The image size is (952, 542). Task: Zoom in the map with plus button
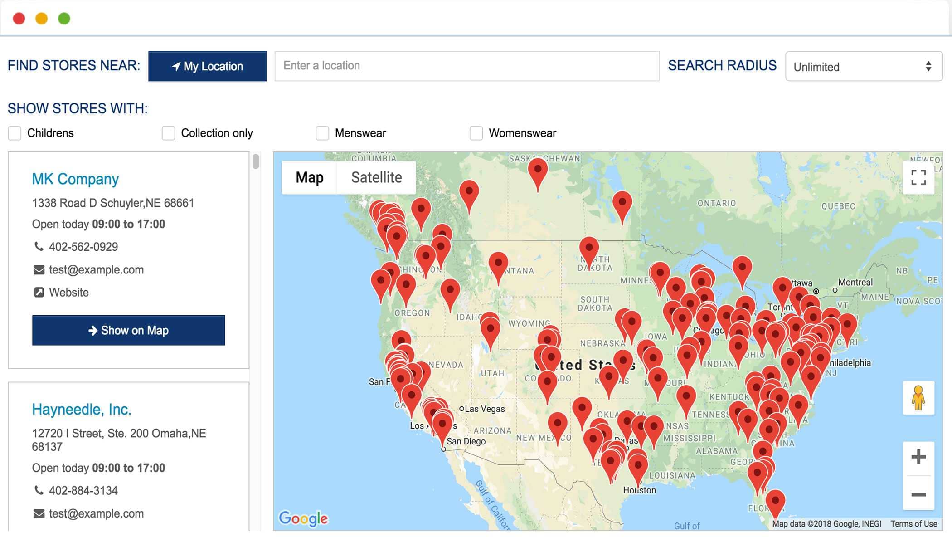point(918,457)
